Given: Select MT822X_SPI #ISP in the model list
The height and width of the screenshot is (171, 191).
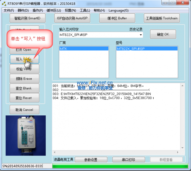Looking at the screenshot, I should (147, 49).
